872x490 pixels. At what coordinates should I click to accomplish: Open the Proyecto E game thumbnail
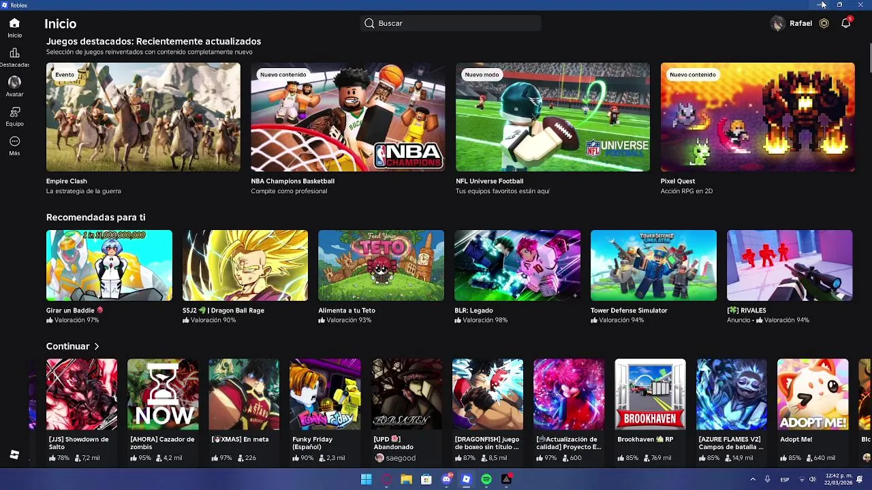pyautogui.click(x=569, y=395)
